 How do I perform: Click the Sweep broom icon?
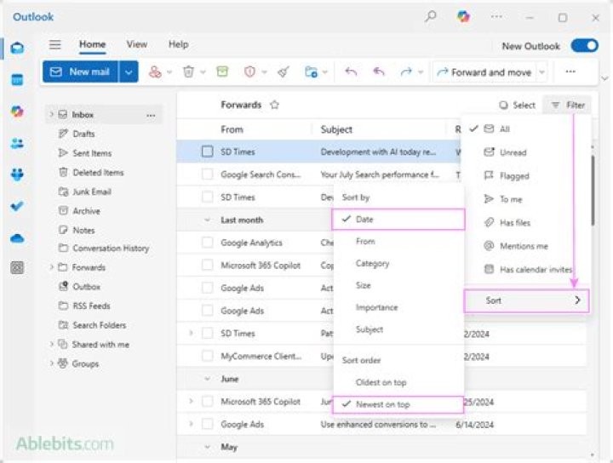(x=284, y=71)
